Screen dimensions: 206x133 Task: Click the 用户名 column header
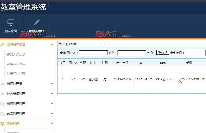(x=73, y=63)
